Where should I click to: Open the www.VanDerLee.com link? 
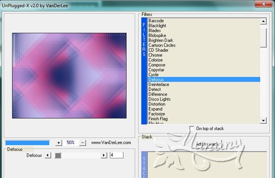pyautogui.click(x=111, y=142)
